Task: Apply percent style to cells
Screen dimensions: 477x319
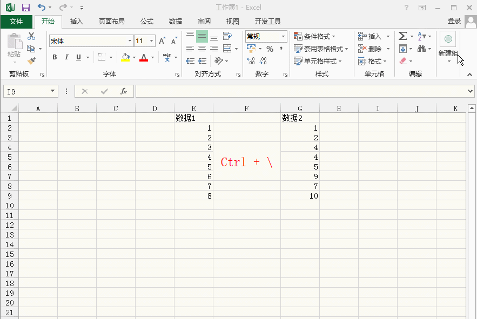Action: coord(270,49)
